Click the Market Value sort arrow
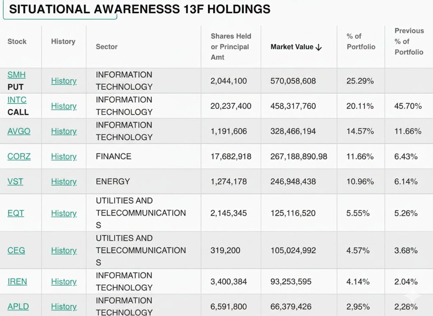Screen dimensions: 433x316 (x=318, y=47)
